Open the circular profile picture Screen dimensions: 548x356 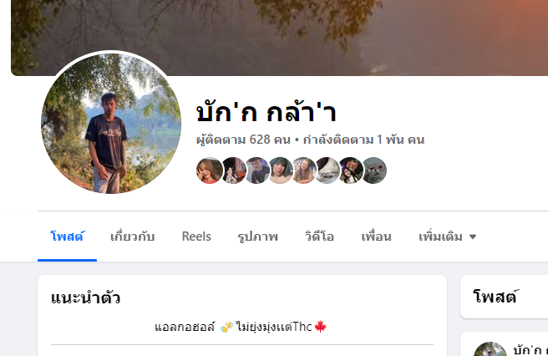(x=111, y=124)
